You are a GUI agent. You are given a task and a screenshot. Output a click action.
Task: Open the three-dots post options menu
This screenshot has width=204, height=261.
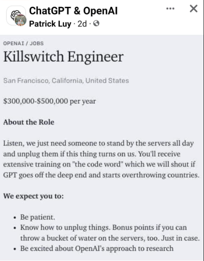170,9
